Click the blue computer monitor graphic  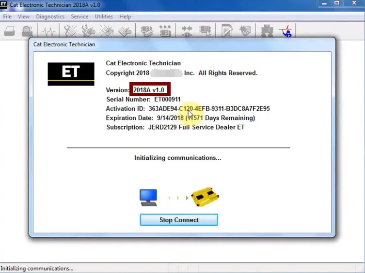tap(148, 198)
